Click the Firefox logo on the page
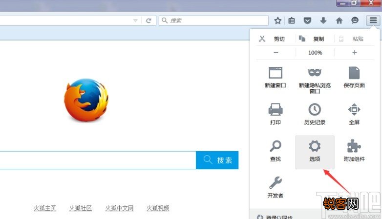The height and width of the screenshot is (219, 382). [86, 100]
